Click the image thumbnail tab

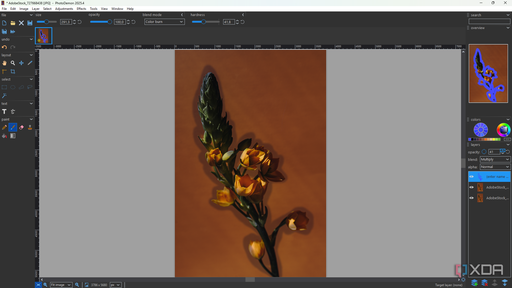click(x=43, y=36)
